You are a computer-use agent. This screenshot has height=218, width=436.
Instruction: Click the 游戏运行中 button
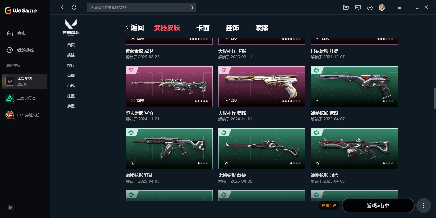click(x=378, y=205)
